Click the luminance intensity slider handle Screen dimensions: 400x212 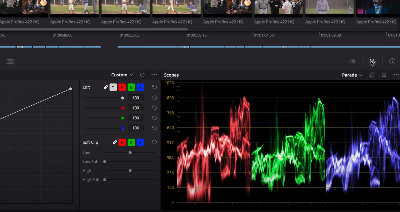tap(123, 98)
